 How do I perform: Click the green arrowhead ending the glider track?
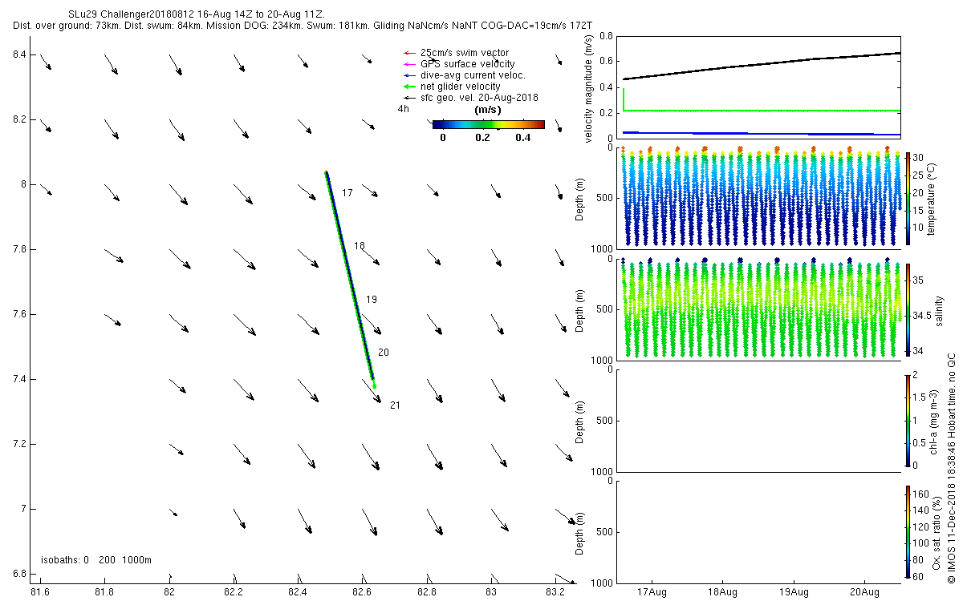[374, 385]
